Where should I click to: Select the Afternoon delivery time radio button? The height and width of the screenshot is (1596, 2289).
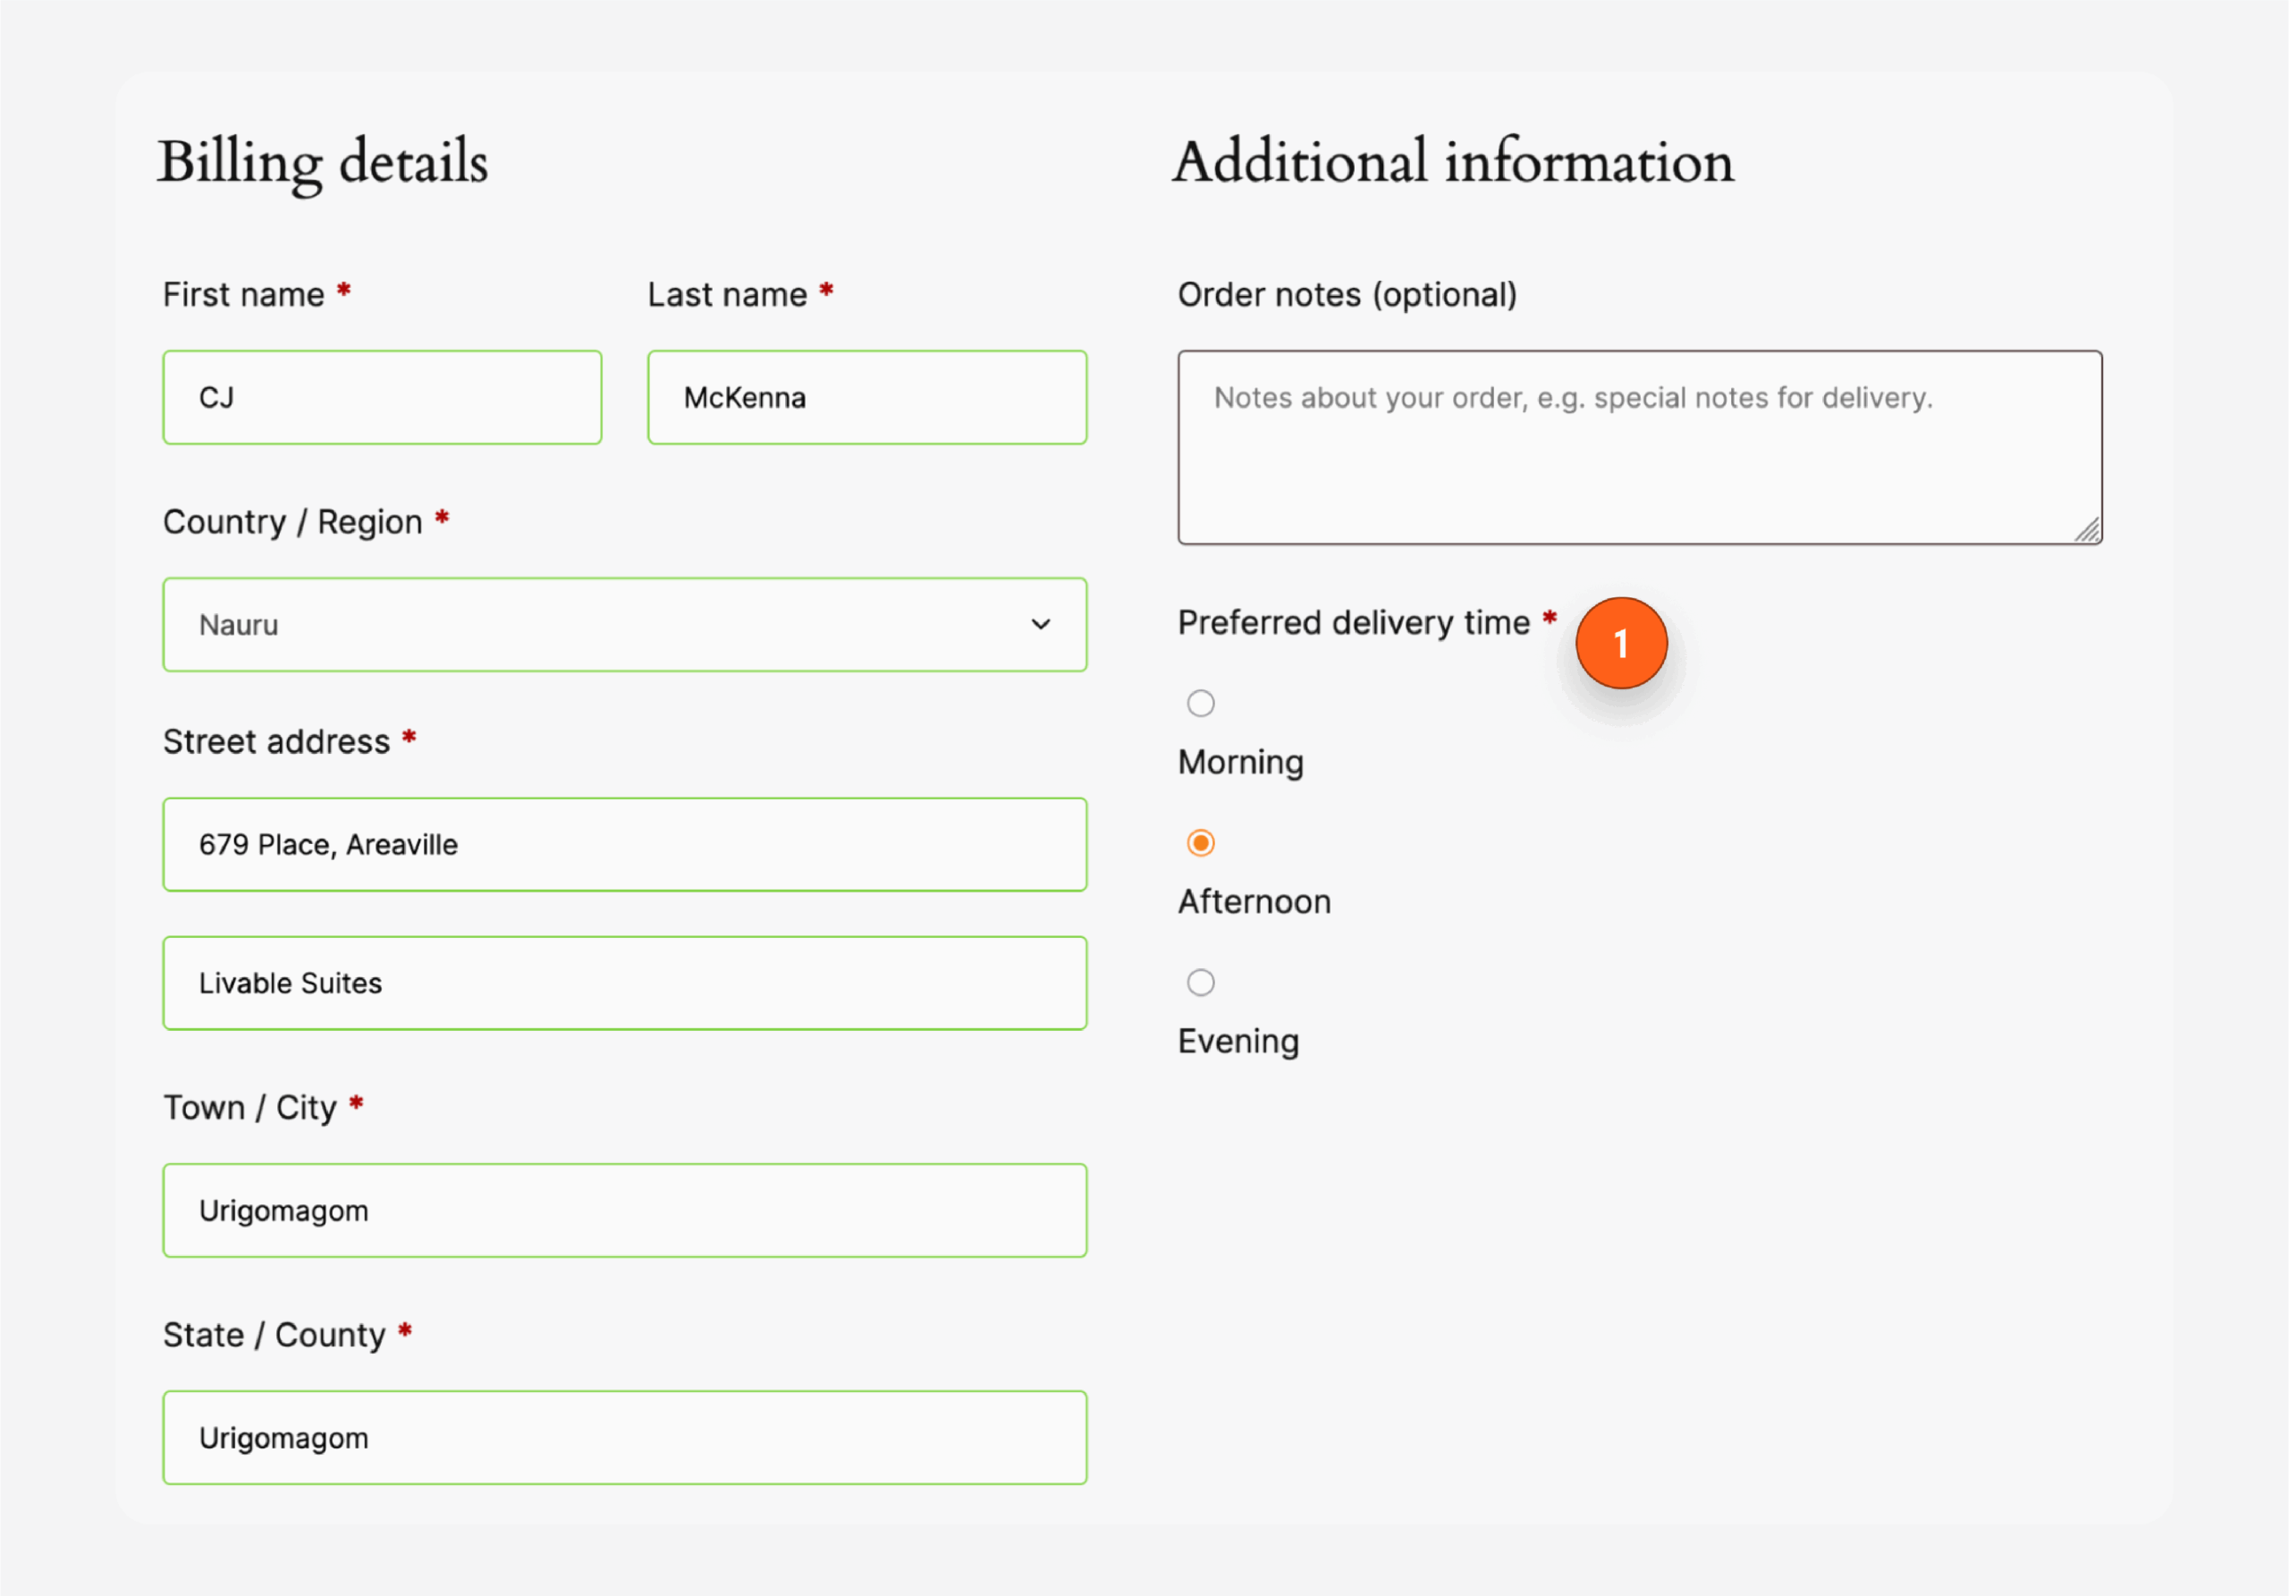click(x=1202, y=842)
